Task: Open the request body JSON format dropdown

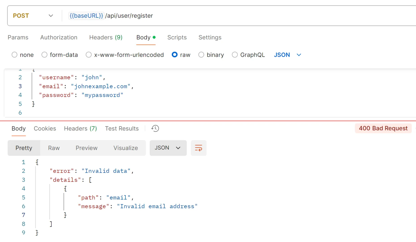Action: (x=288, y=55)
